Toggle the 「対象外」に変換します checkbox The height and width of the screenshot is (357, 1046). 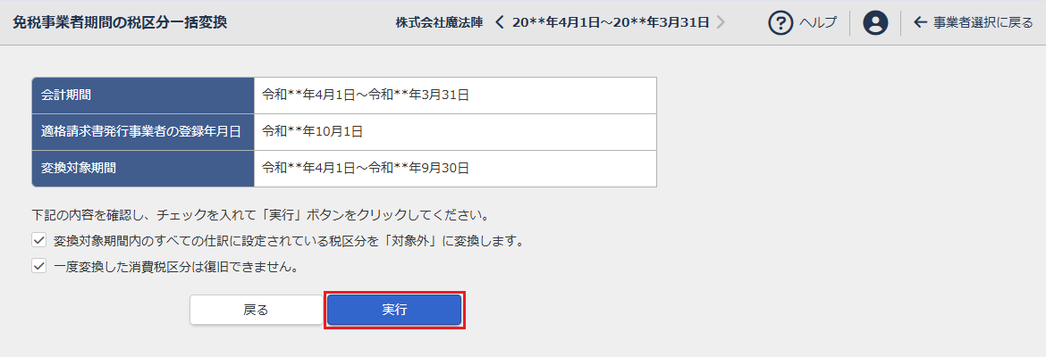(x=38, y=241)
